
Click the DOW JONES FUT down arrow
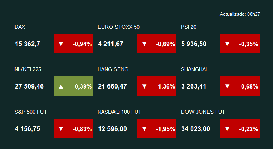click(x=227, y=129)
